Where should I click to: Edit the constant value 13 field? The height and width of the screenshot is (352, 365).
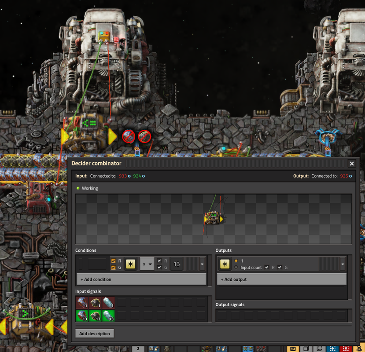[177, 264]
